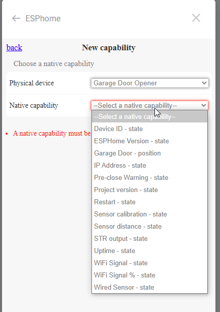Close the ESPhome dialog with the X
The image size is (220, 312).
click(196, 18)
